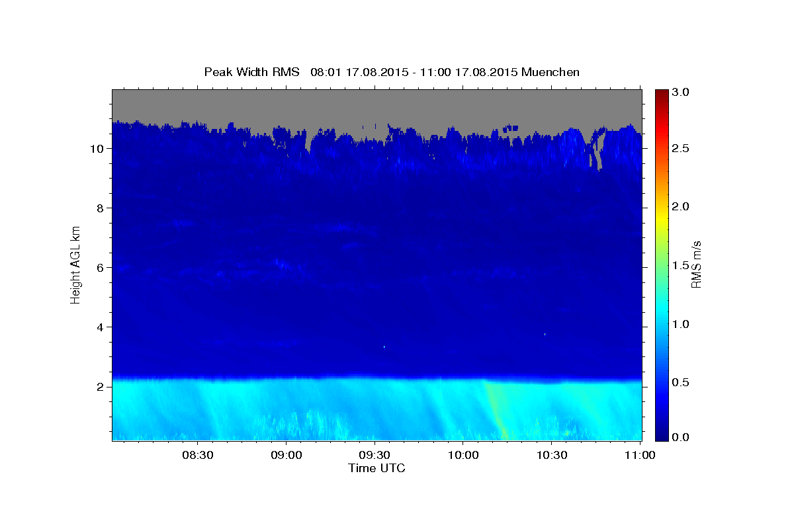
Task: Click the '08:30' time tick label
Action: (x=197, y=455)
